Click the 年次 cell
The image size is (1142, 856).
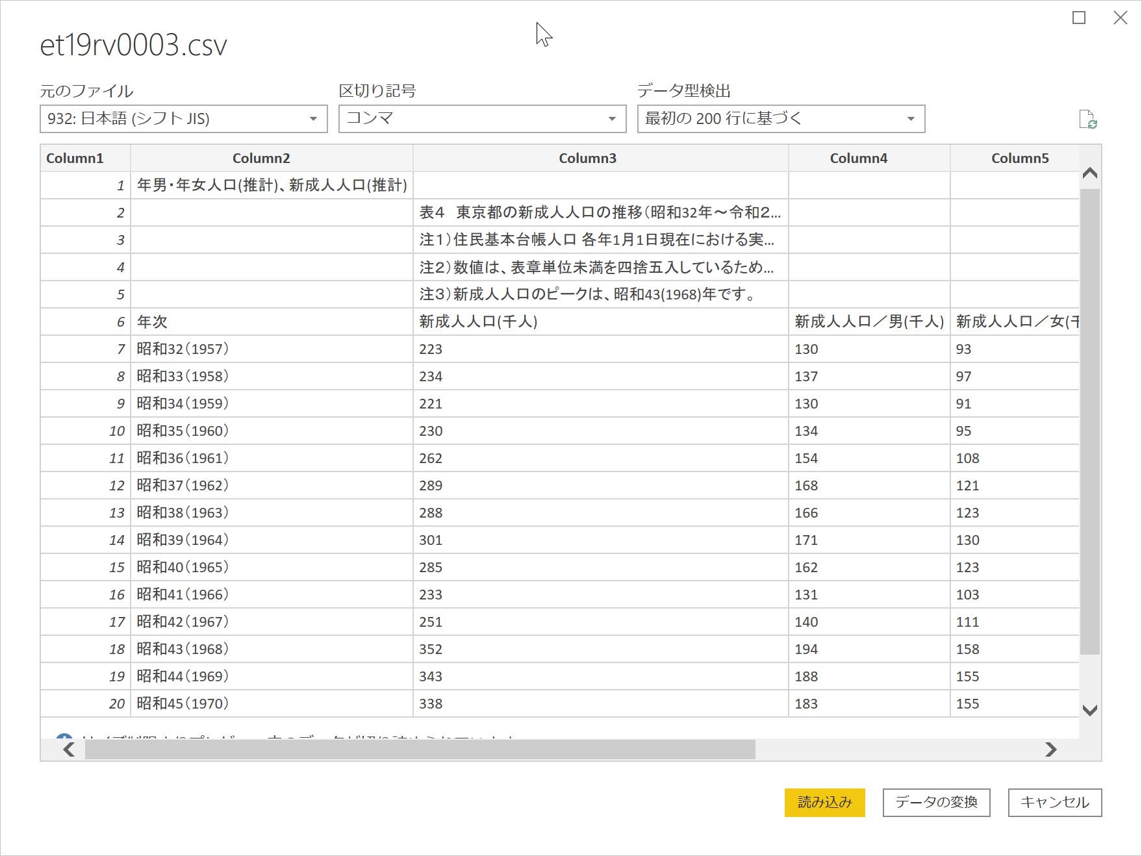click(x=272, y=322)
